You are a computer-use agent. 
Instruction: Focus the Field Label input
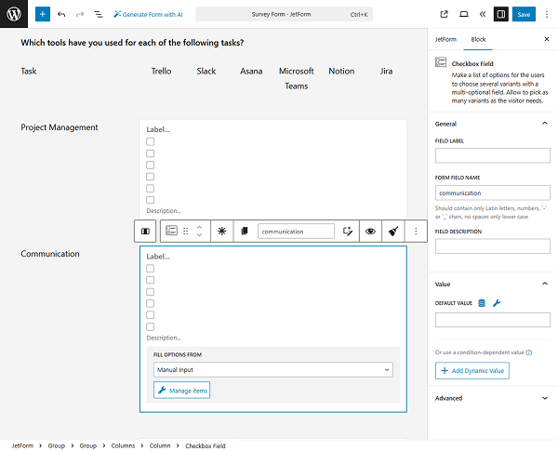(493, 155)
